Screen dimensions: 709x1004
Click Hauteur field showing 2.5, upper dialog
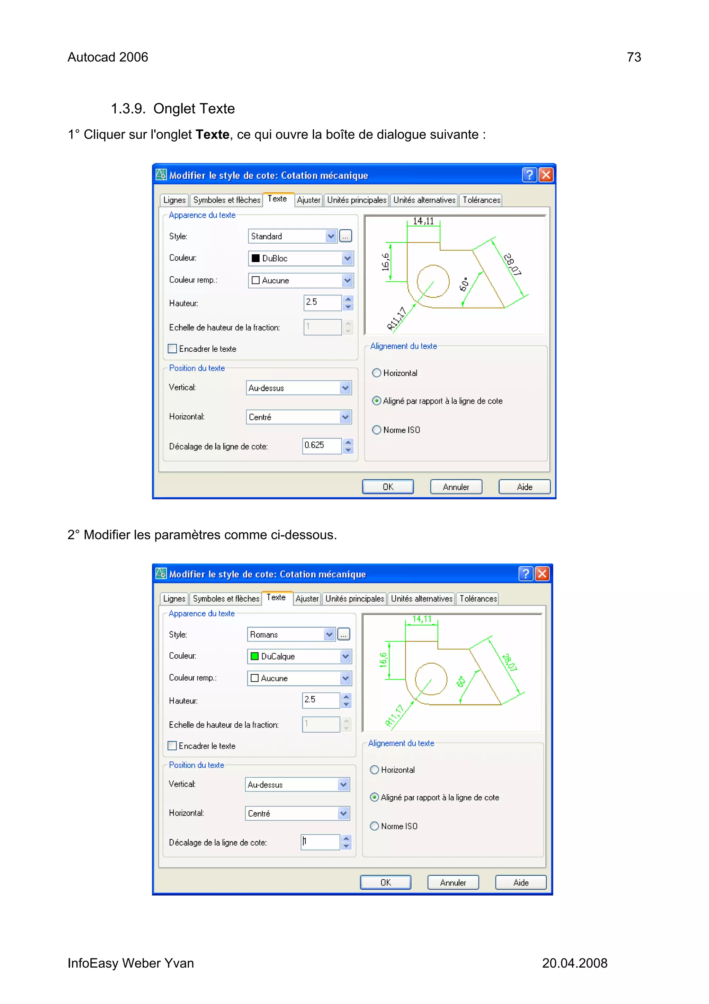322,303
